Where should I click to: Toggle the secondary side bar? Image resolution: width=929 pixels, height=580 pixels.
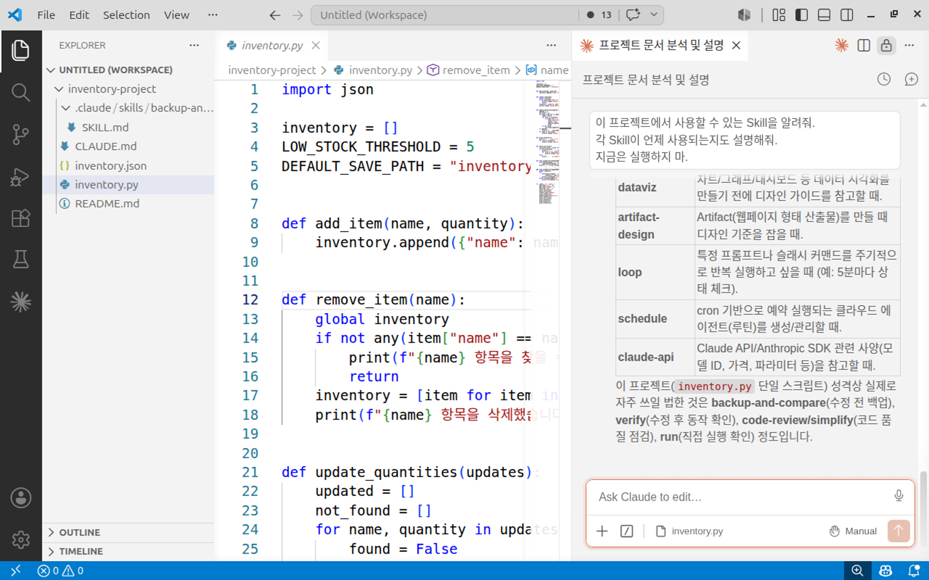coord(847,15)
